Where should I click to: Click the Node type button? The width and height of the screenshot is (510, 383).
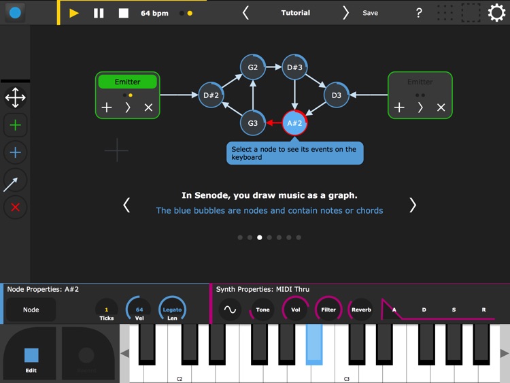[x=31, y=310]
